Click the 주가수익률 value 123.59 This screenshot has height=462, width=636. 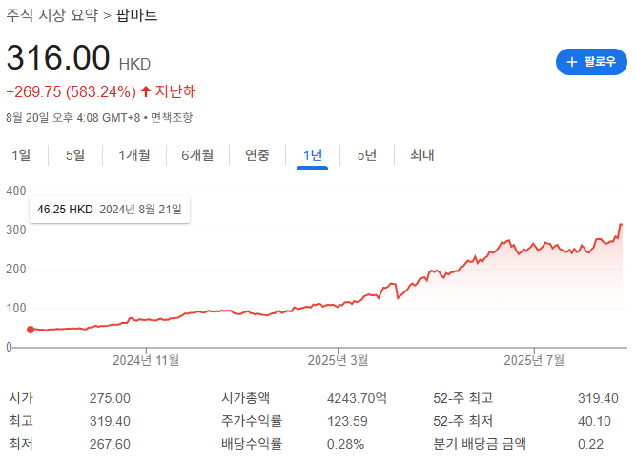tap(347, 421)
